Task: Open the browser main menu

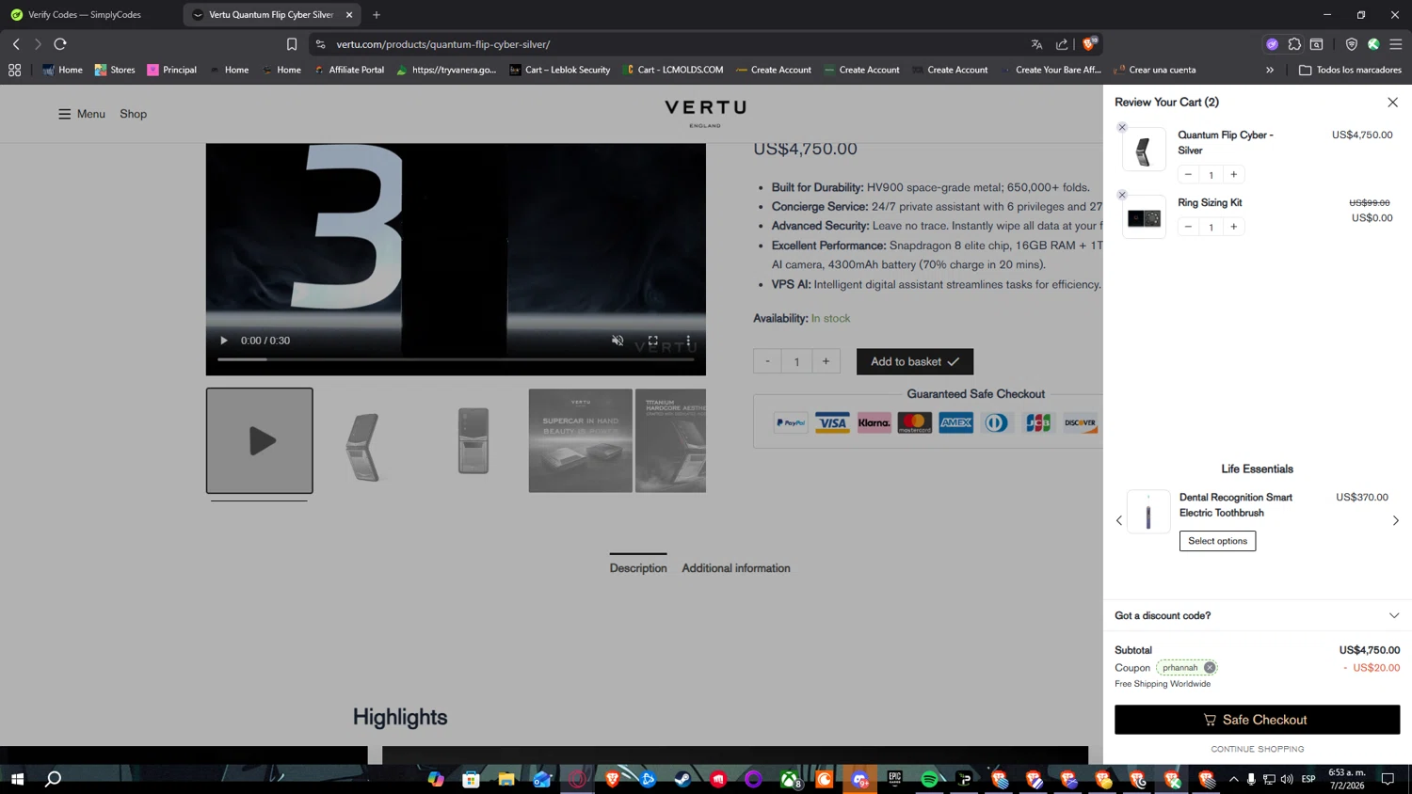Action: point(1396,44)
